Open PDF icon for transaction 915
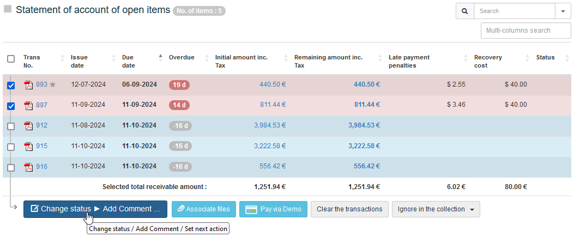Screen dimensions: 574x237 tap(28, 147)
